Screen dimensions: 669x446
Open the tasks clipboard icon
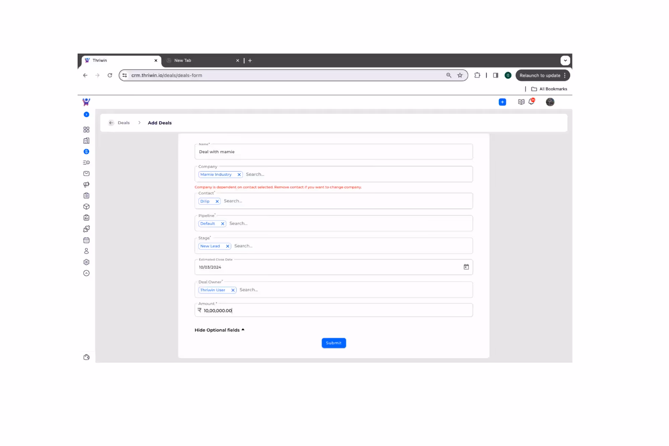pyautogui.click(x=86, y=195)
